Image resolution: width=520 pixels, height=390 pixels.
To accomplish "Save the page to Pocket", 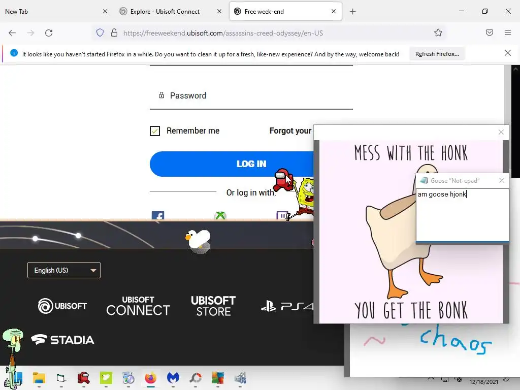I will pyautogui.click(x=489, y=32).
